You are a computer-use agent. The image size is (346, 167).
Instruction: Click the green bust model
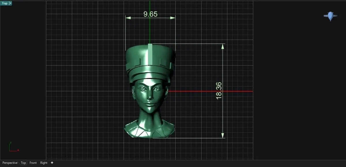150,91
